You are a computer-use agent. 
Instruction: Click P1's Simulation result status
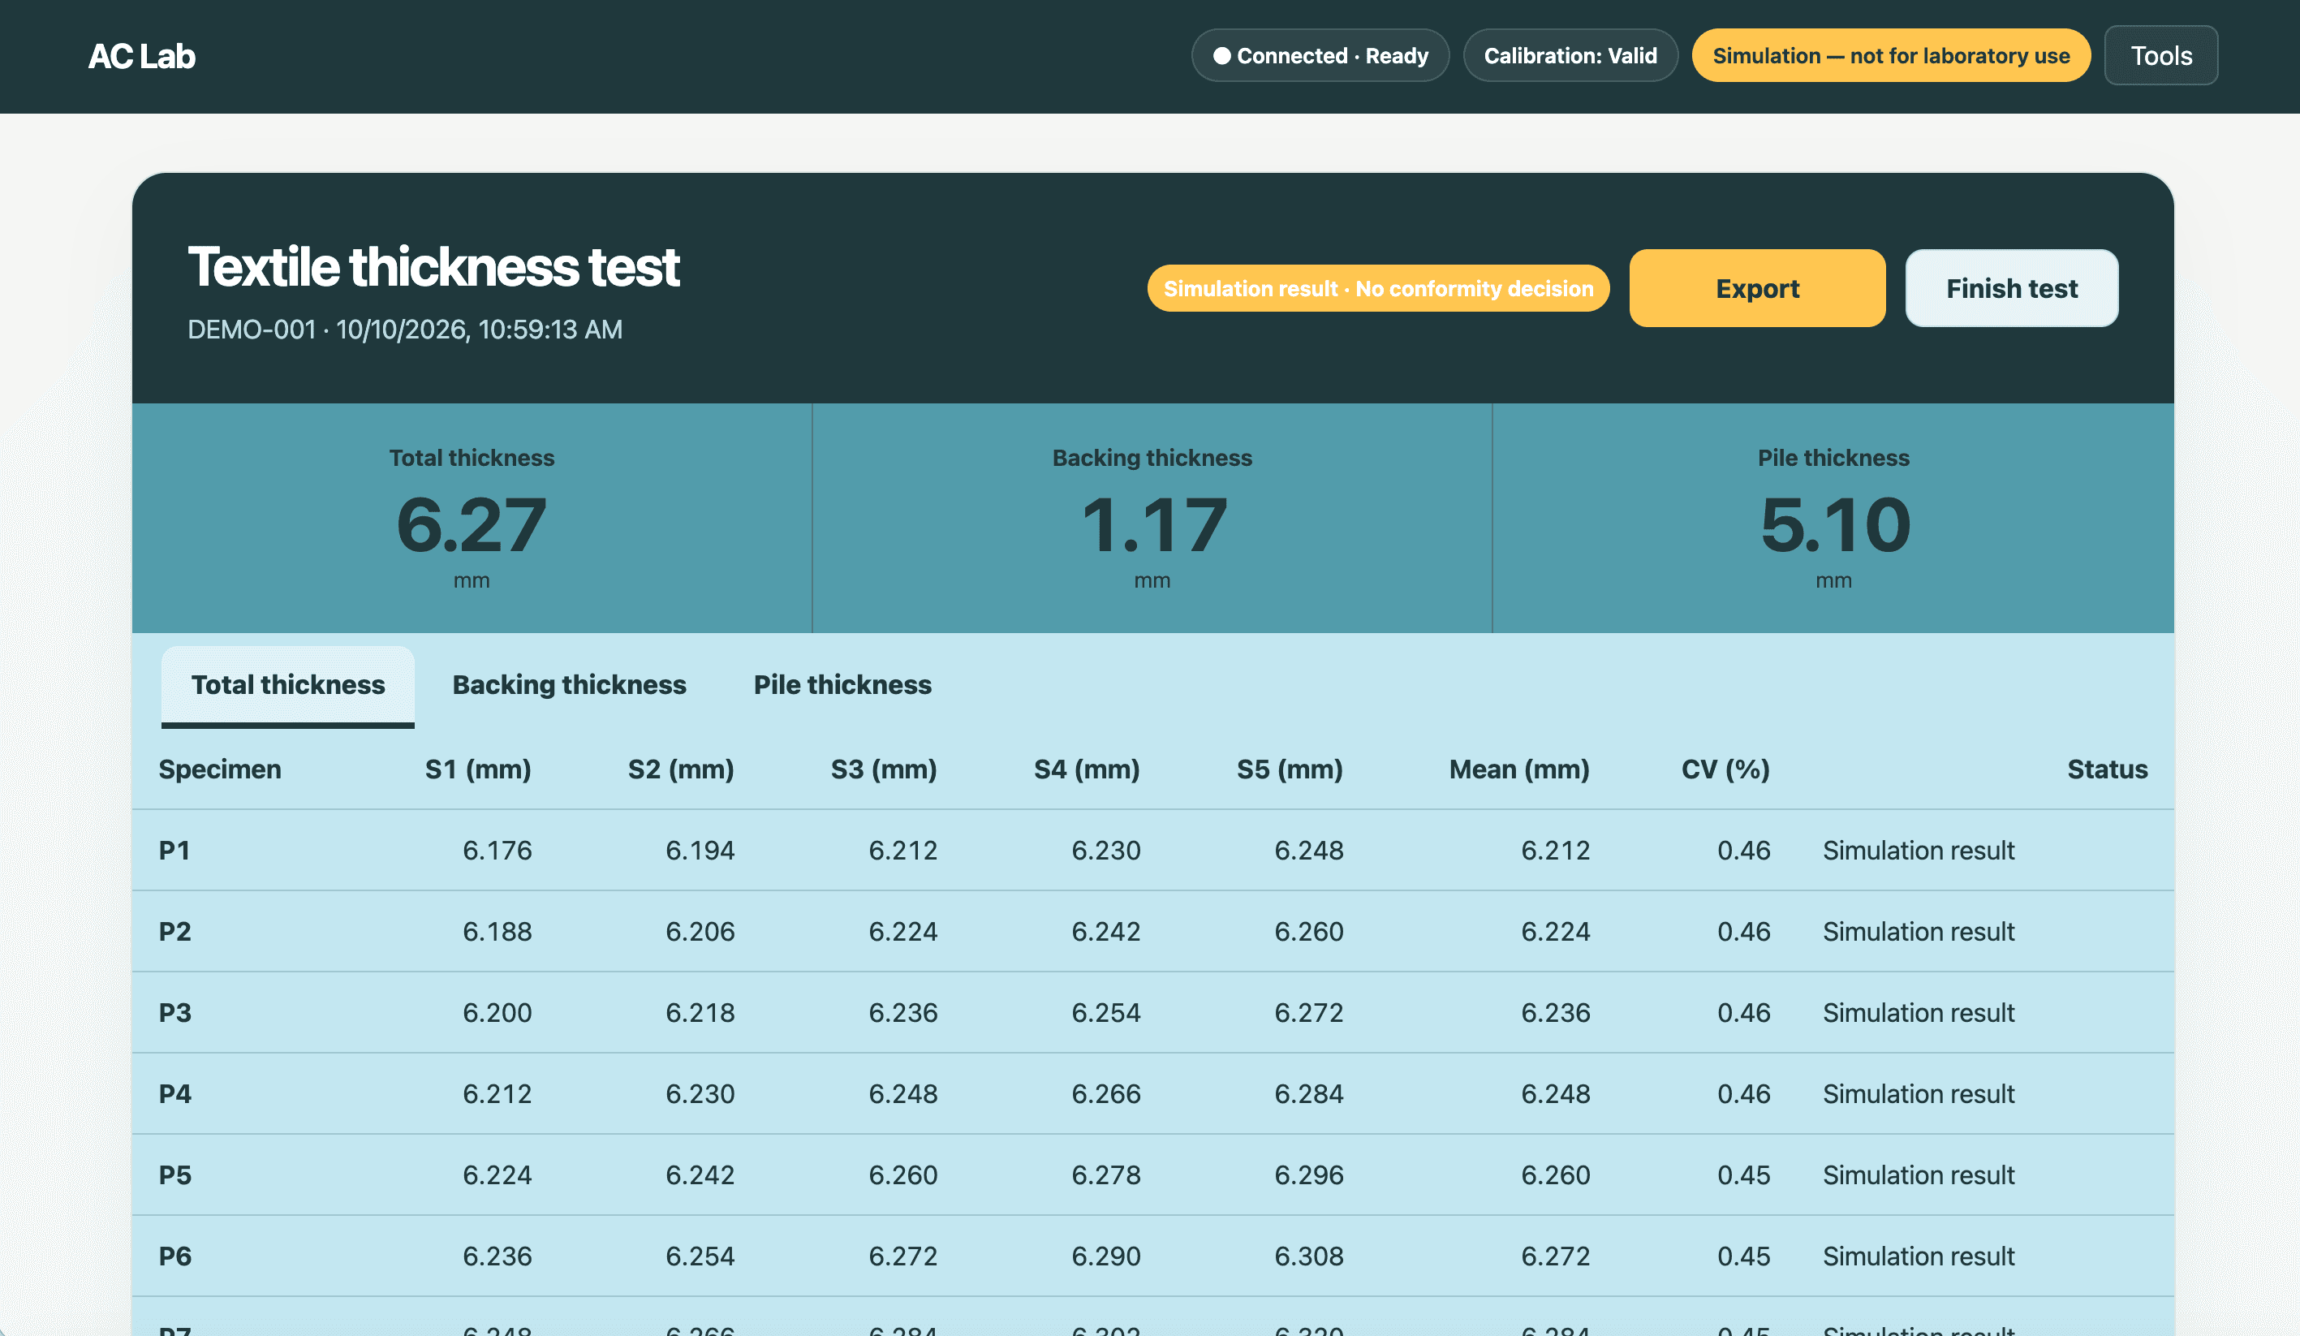[1919, 851]
